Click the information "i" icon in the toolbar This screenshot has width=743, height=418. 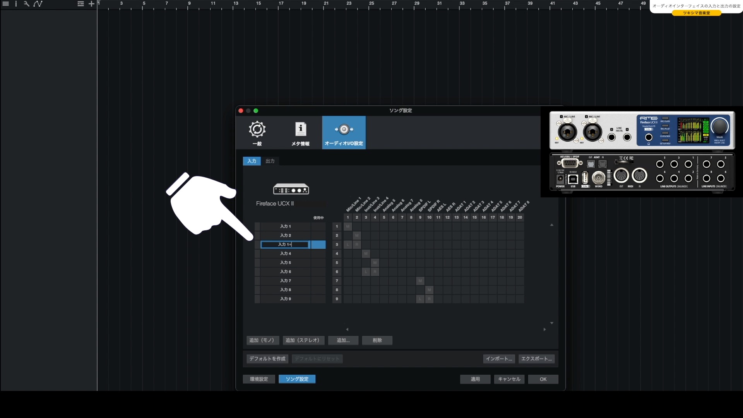(x=15, y=4)
